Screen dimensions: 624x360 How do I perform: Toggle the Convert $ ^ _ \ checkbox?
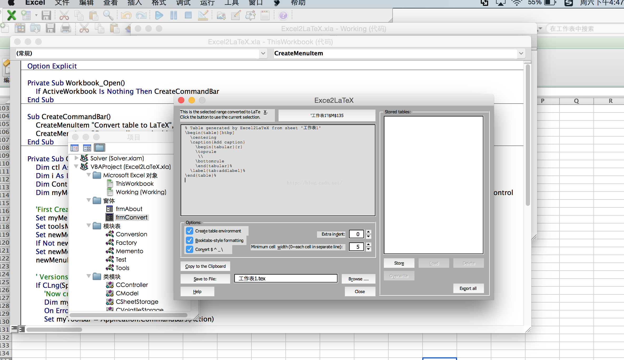(x=190, y=249)
